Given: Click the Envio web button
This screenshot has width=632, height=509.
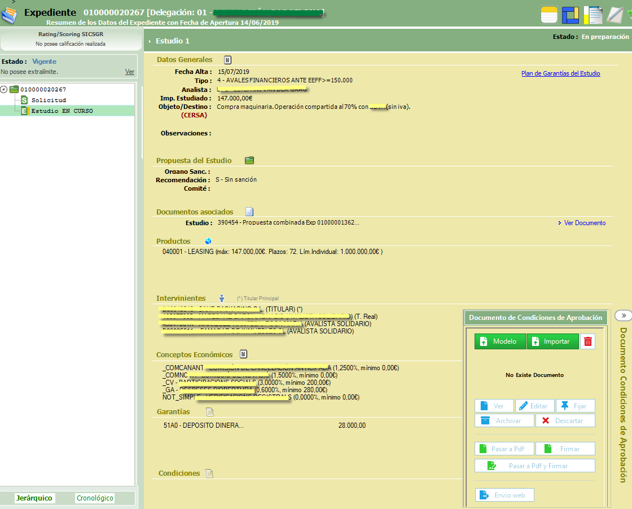Looking at the screenshot, I should [504, 495].
